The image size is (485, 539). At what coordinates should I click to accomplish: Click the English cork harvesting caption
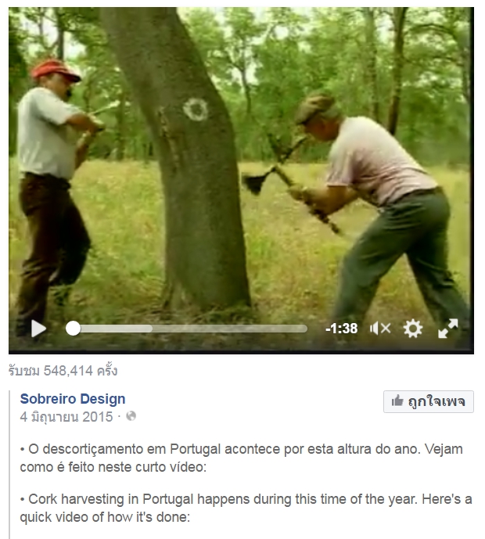point(246,508)
